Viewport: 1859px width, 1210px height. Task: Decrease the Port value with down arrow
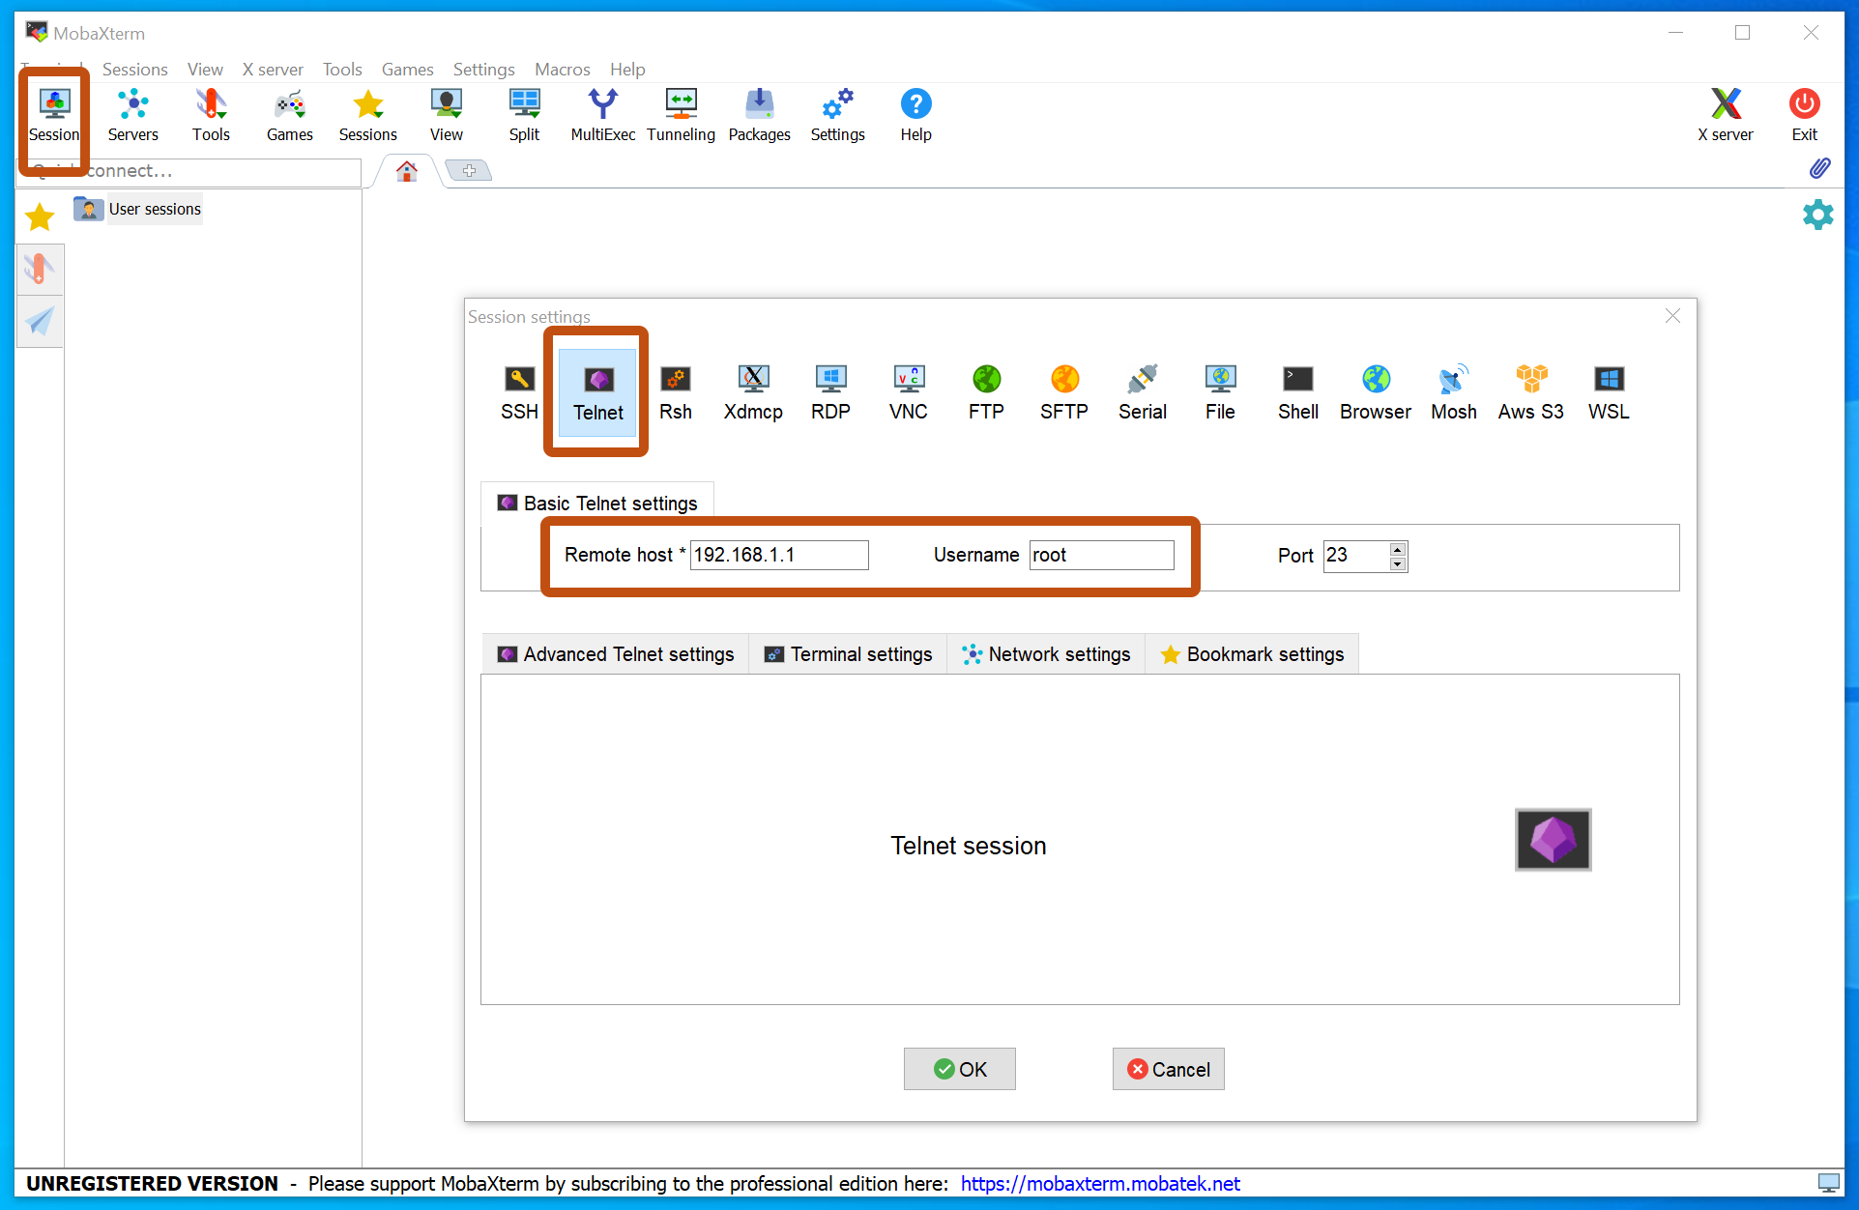pyautogui.click(x=1398, y=563)
